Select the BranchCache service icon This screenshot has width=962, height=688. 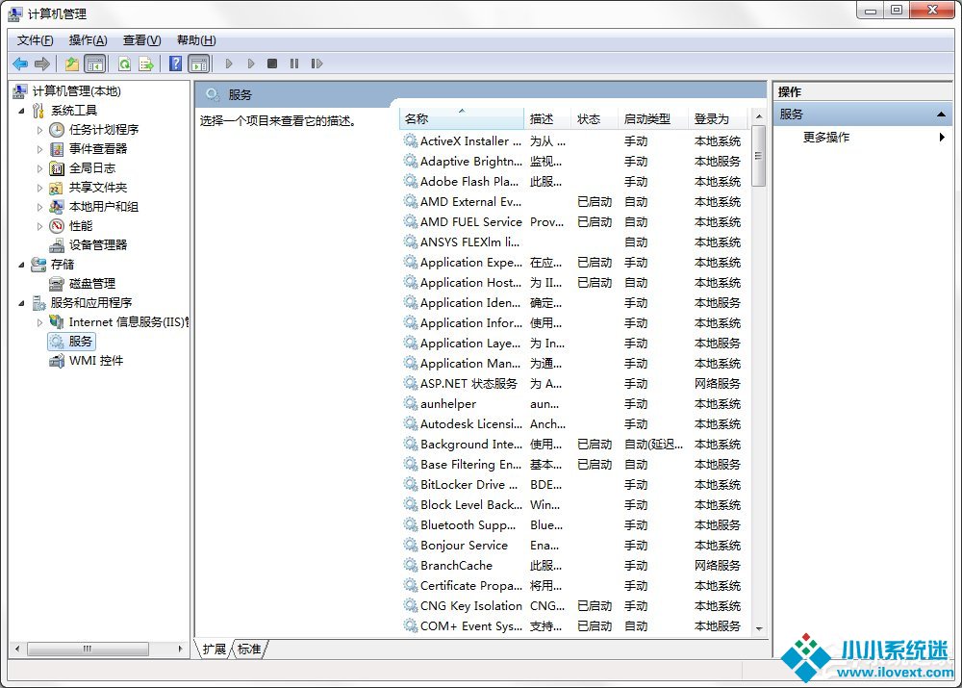pyautogui.click(x=411, y=565)
